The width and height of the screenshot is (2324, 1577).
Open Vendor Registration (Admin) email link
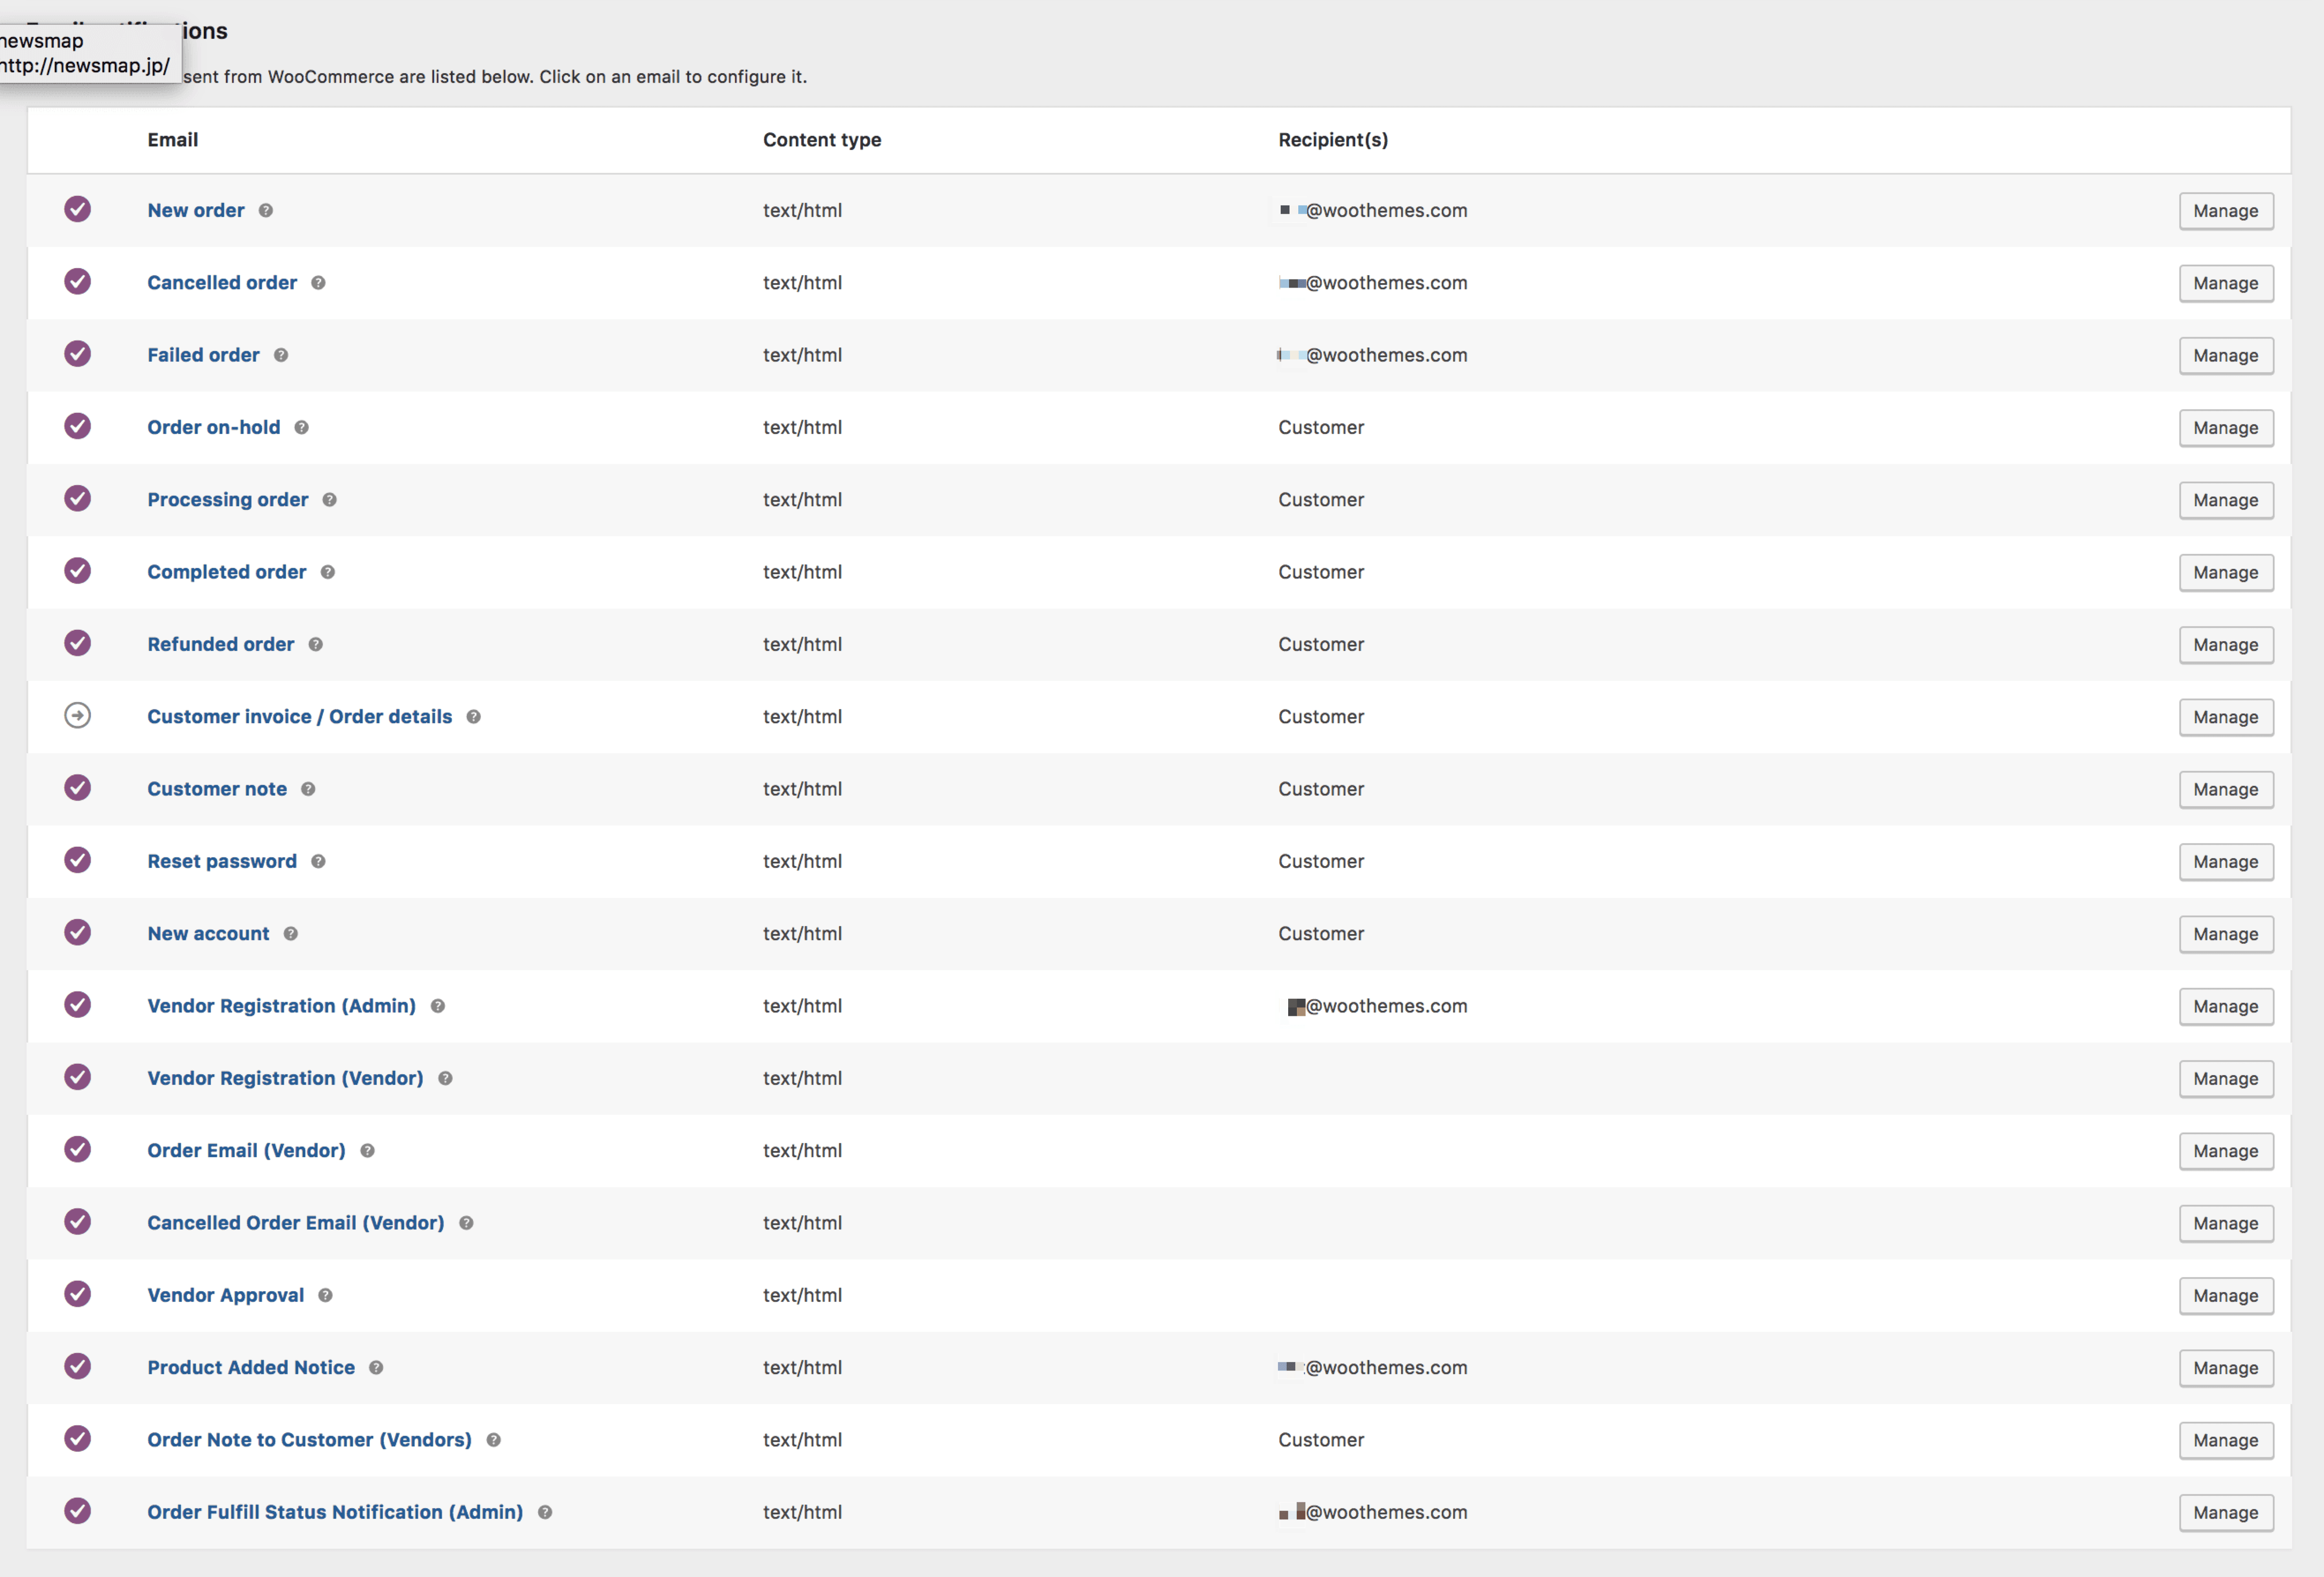point(282,1006)
